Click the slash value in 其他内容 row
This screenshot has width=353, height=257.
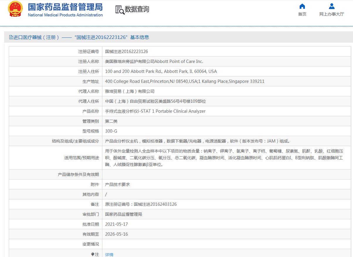(106, 194)
